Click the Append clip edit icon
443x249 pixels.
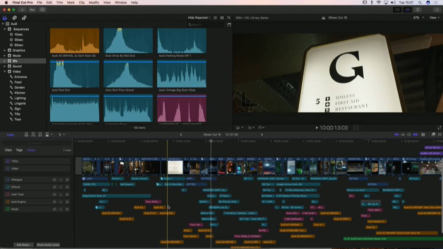tap(40, 134)
